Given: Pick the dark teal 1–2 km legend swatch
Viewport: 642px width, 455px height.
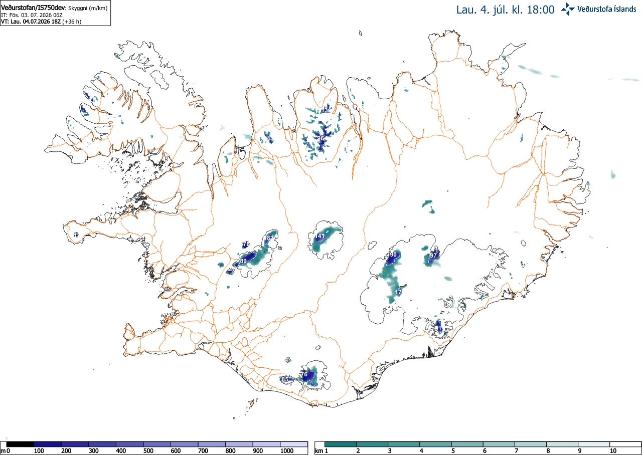Looking at the screenshot, I should (341, 444).
